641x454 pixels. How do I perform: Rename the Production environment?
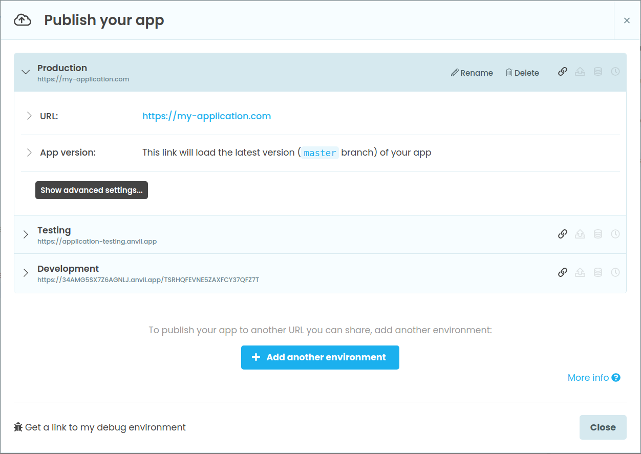(472, 73)
